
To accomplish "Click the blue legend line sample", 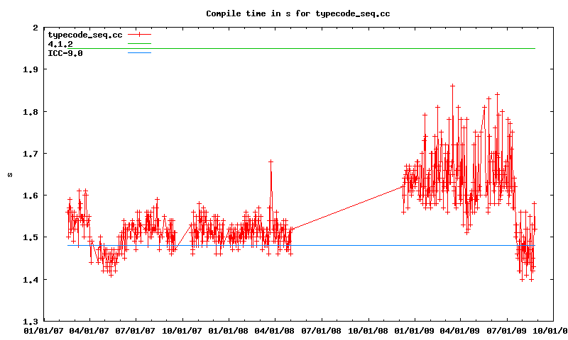I will [x=139, y=52].
